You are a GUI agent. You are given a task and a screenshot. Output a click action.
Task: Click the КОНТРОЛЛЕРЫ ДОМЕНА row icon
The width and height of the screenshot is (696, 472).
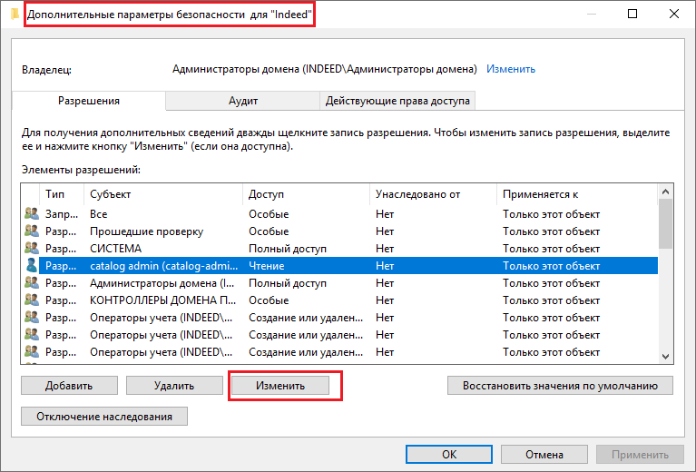tap(32, 300)
